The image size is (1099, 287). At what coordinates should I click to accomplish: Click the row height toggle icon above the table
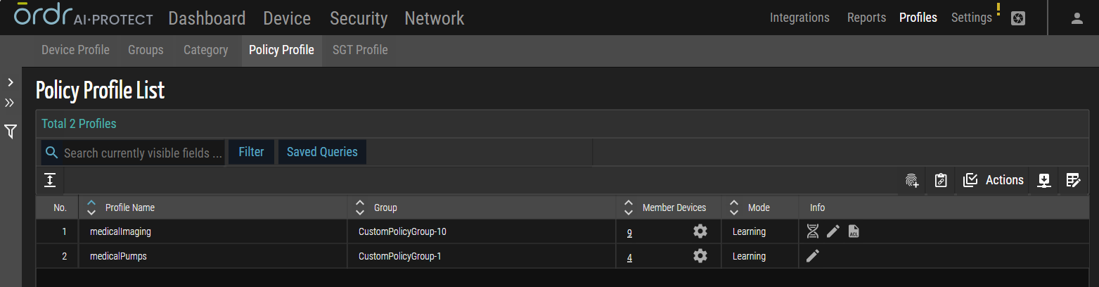(x=50, y=181)
